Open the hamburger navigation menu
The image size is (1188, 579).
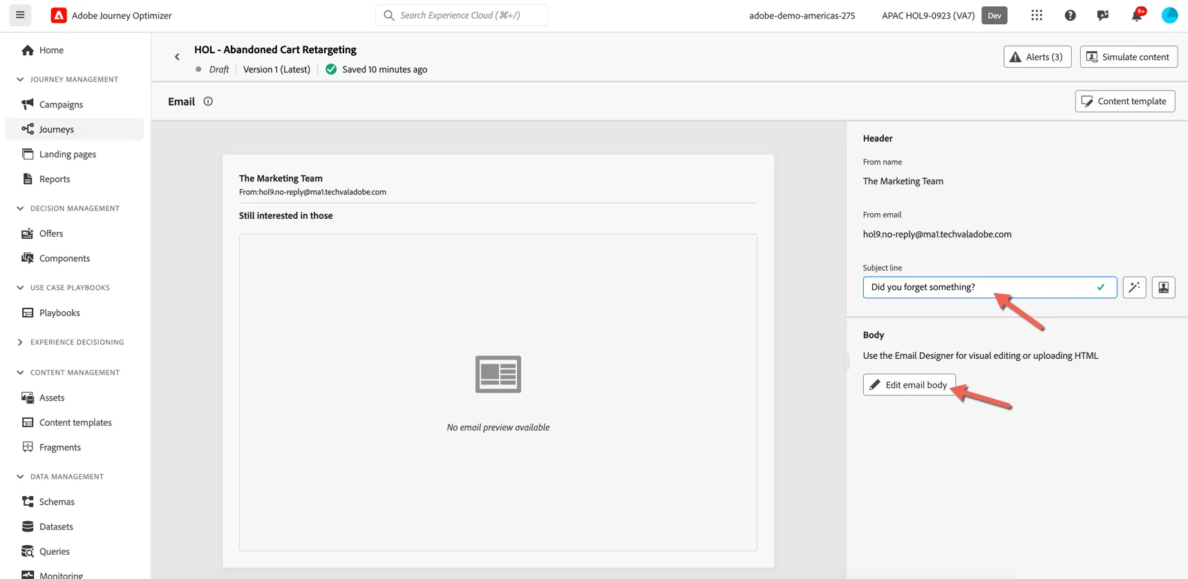(x=20, y=15)
